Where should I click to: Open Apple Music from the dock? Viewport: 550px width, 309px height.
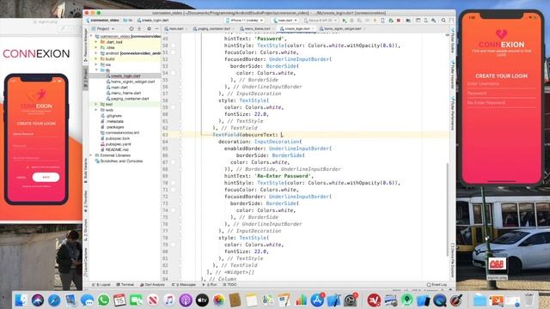tap(169, 300)
